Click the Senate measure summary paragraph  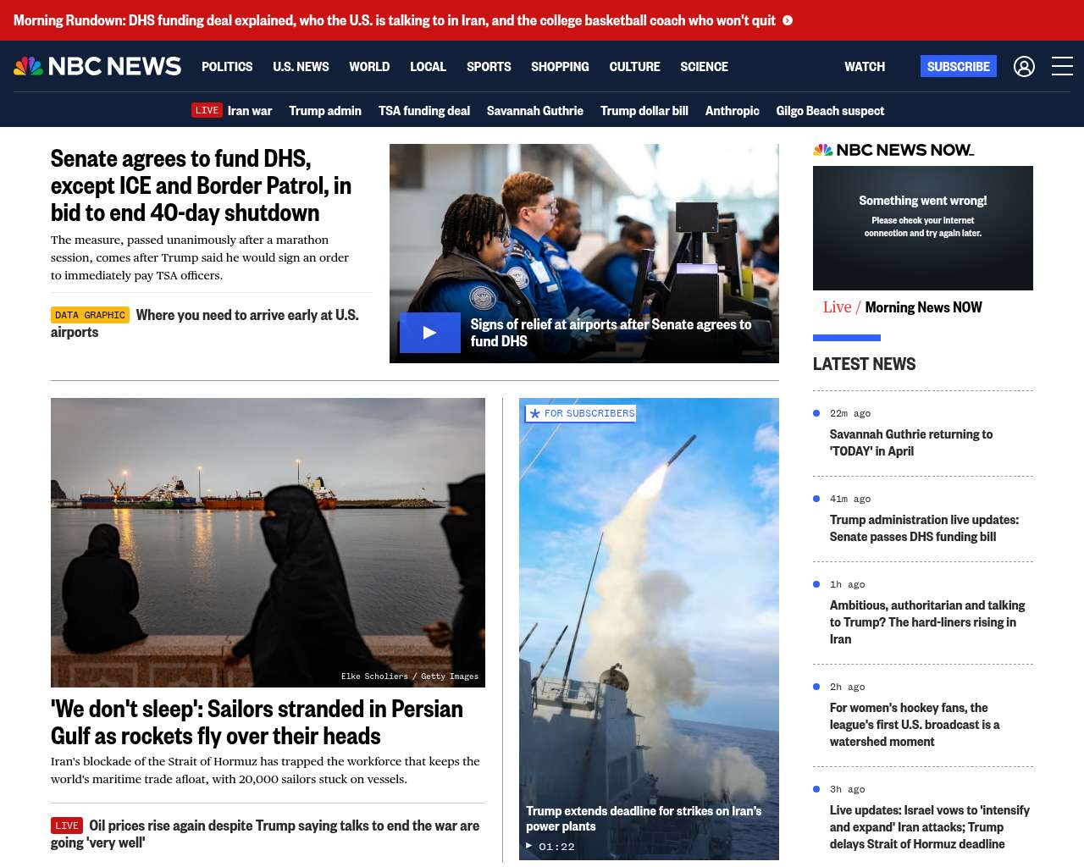coord(200,257)
